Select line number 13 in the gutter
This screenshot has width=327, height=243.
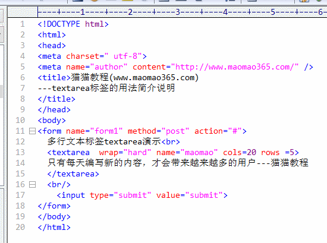(20, 152)
